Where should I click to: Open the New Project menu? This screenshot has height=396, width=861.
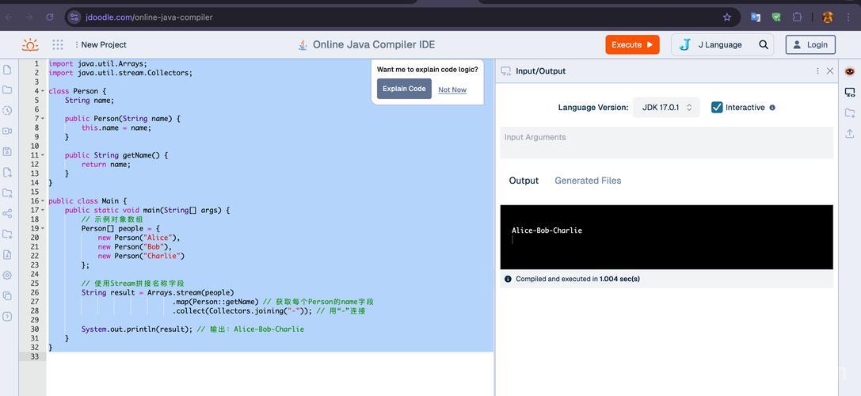click(x=101, y=44)
